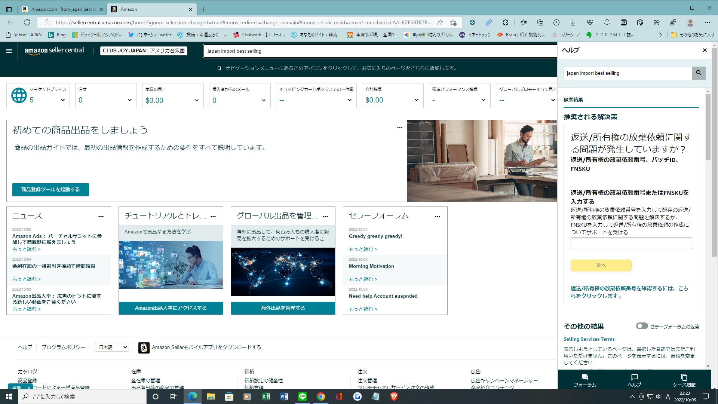Open the Chatwork bookmark

click(259, 35)
